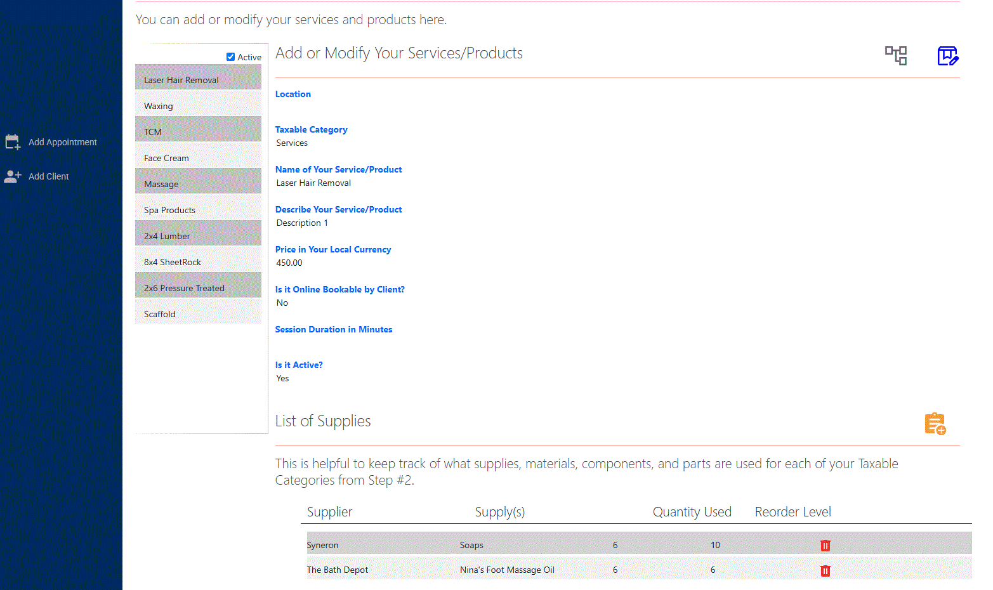Click the add supply clipboard icon
Viewport: 993px width, 590px height.
pyautogui.click(x=935, y=424)
